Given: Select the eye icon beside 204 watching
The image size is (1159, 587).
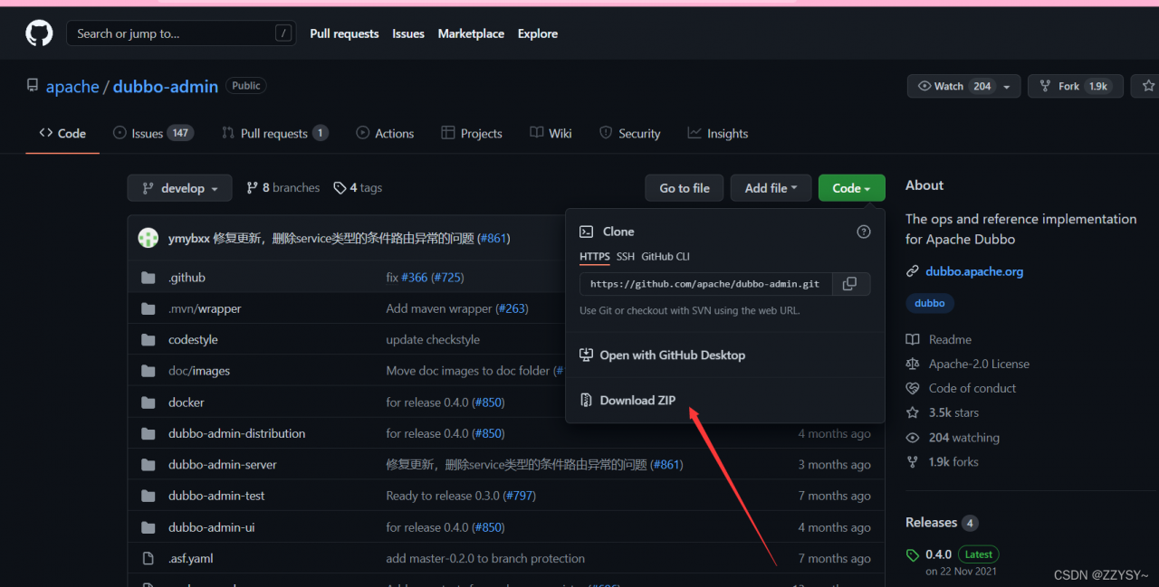Looking at the screenshot, I should (913, 438).
